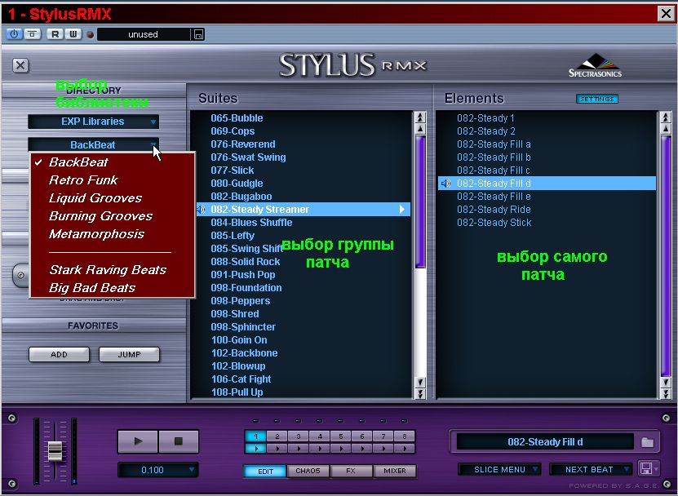Click the ADD favorites button

[59, 355]
